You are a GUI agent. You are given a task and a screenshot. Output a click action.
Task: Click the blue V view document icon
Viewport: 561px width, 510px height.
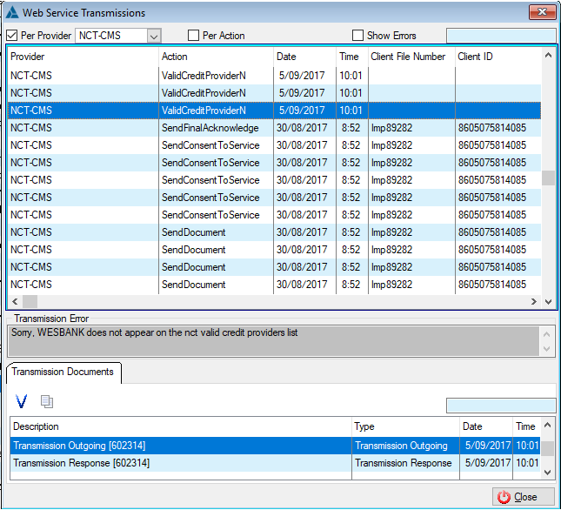point(23,401)
